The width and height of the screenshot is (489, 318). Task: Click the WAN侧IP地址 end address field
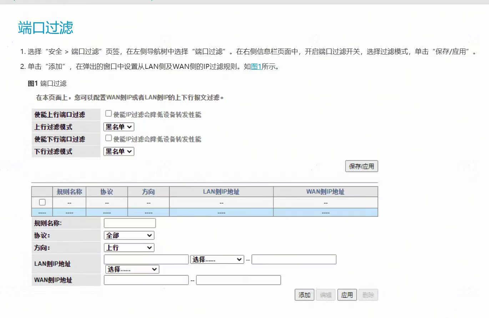pos(238,280)
